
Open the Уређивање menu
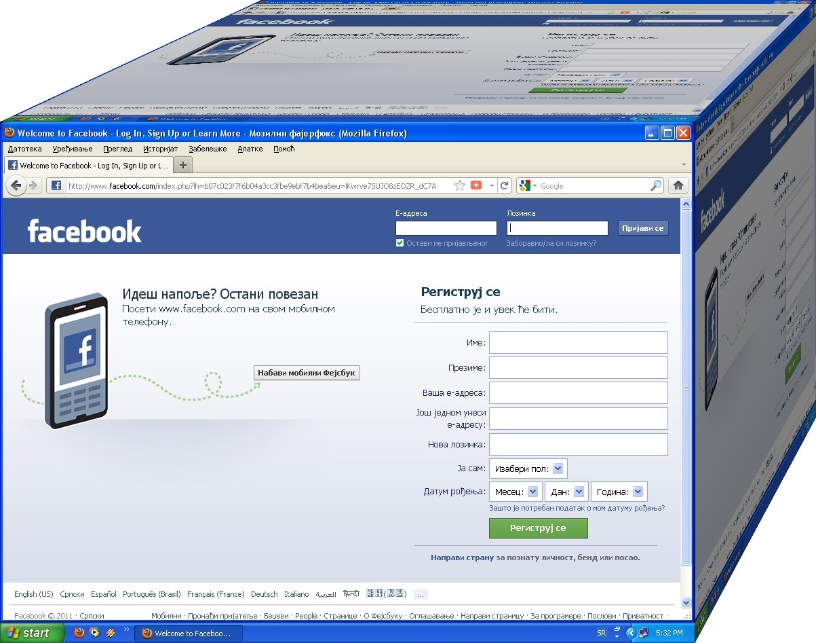(73, 149)
